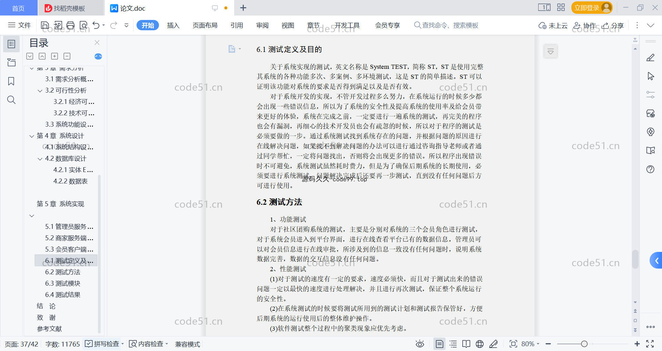Open the 开始 ribbon tab
662x351 pixels.
(x=148, y=25)
